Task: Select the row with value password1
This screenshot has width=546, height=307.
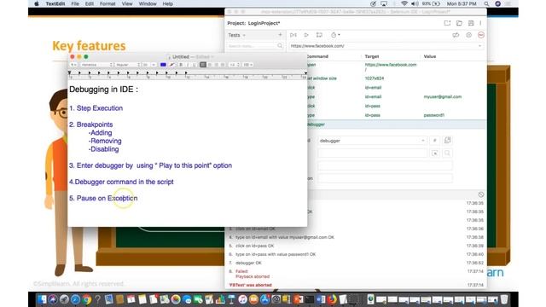Action: [x=396, y=115]
